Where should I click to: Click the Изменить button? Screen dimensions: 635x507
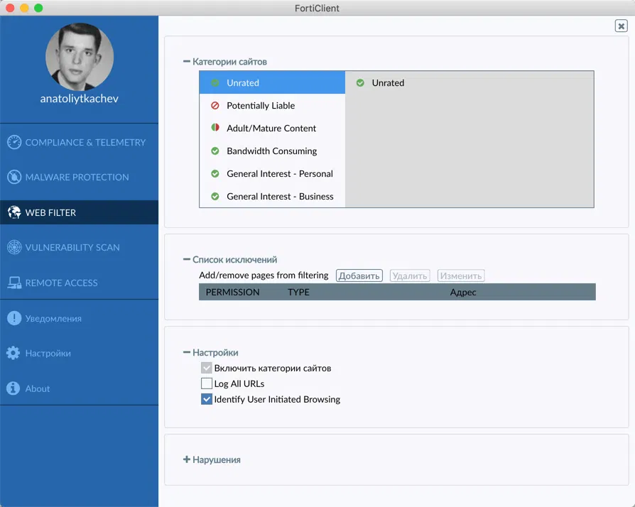tap(461, 276)
